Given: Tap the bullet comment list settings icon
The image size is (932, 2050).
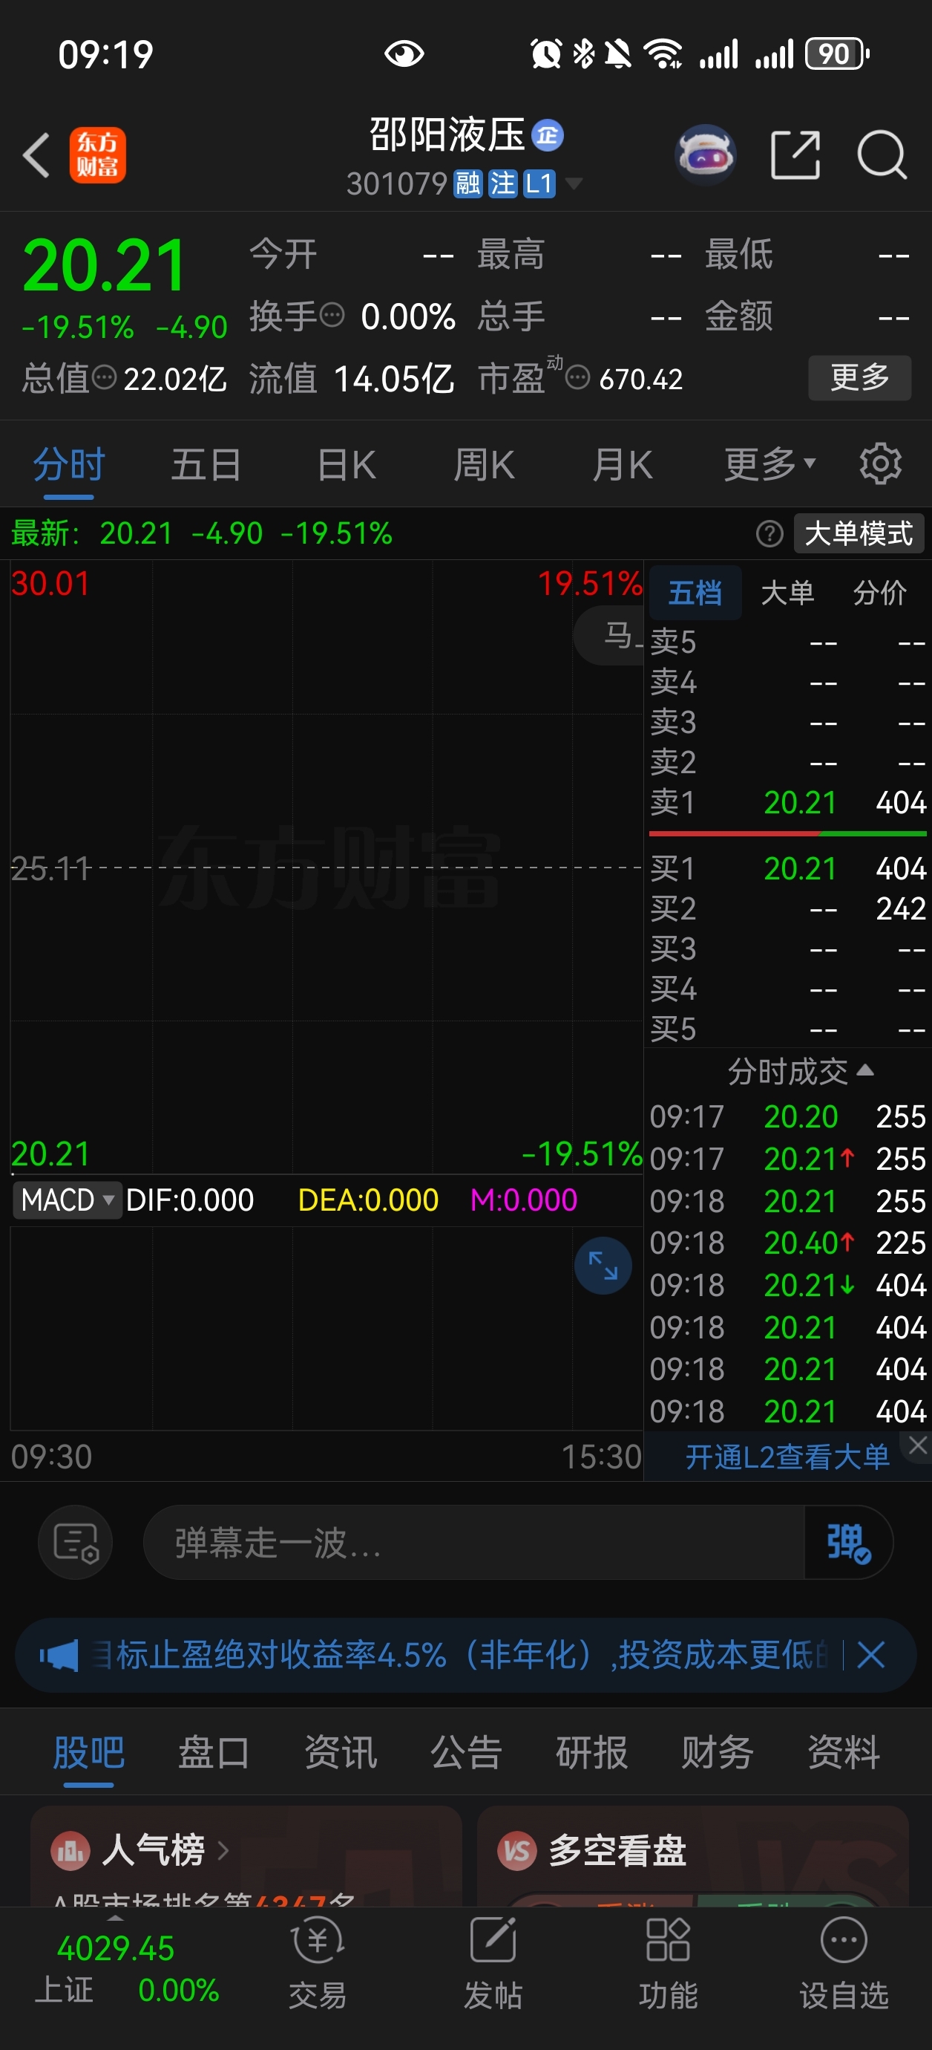Looking at the screenshot, I should (76, 1542).
